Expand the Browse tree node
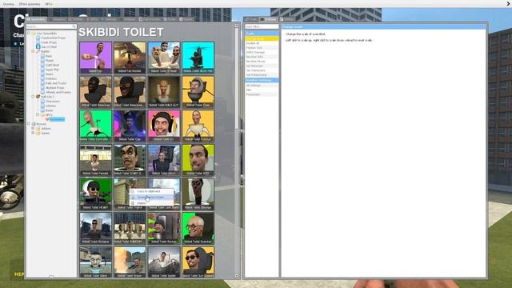Viewport: 512px width, 288px height. [29, 124]
